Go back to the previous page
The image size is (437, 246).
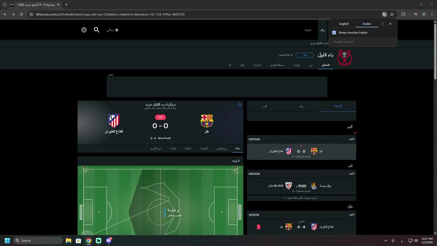pos(5,14)
